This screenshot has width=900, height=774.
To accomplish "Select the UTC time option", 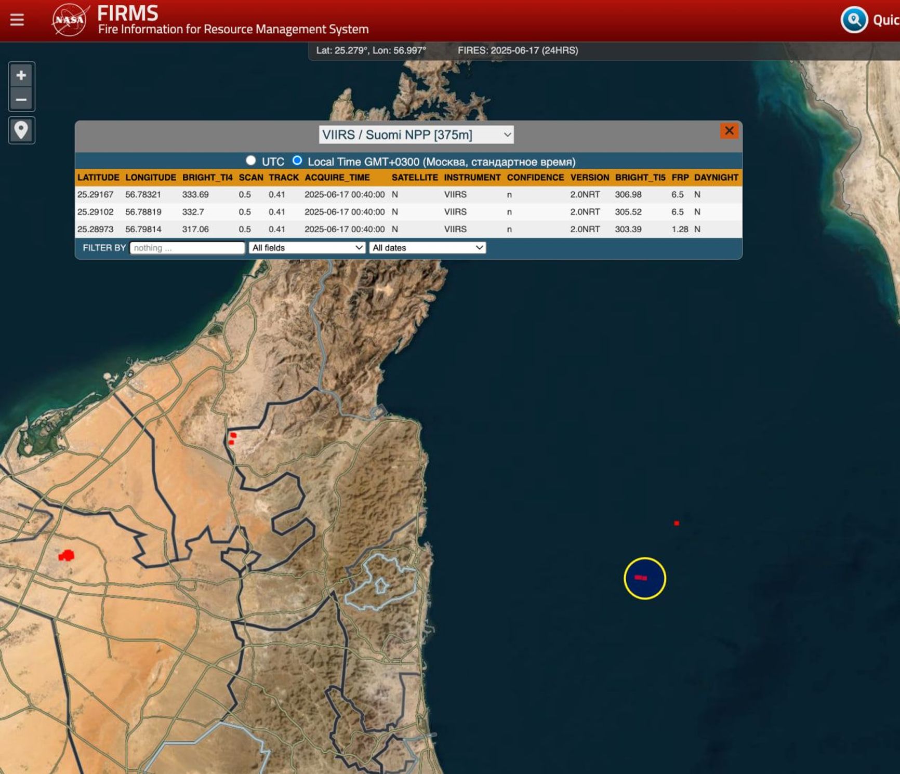I will pos(250,161).
